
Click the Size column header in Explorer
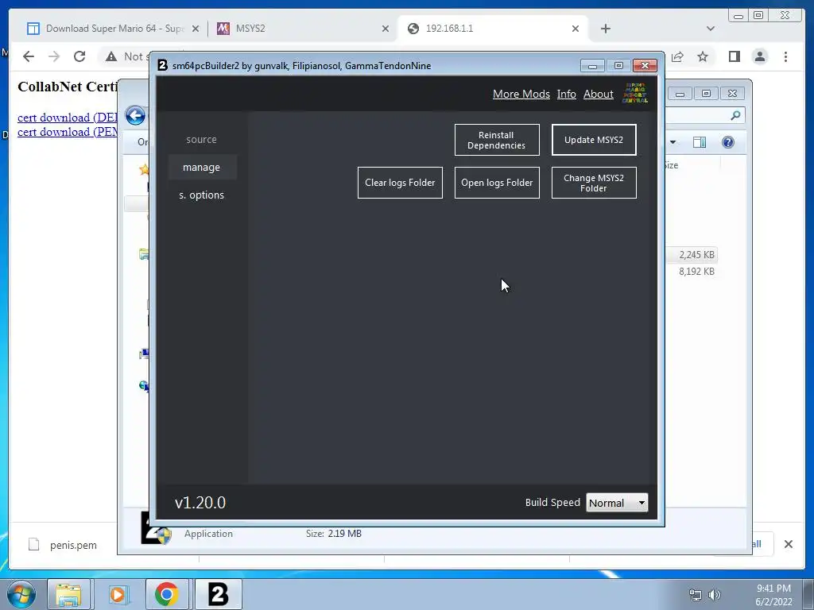pyautogui.click(x=671, y=165)
